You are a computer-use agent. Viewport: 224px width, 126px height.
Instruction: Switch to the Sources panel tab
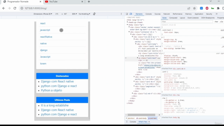(x=157, y=14)
